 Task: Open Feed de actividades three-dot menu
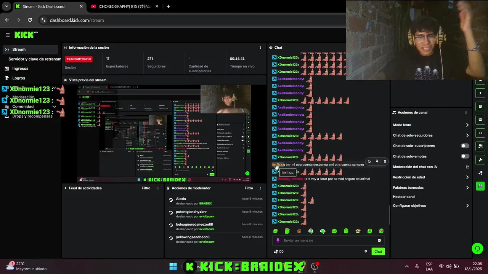click(x=158, y=188)
